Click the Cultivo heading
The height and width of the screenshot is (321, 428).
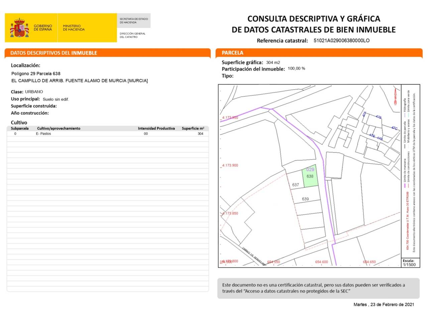[19, 122]
